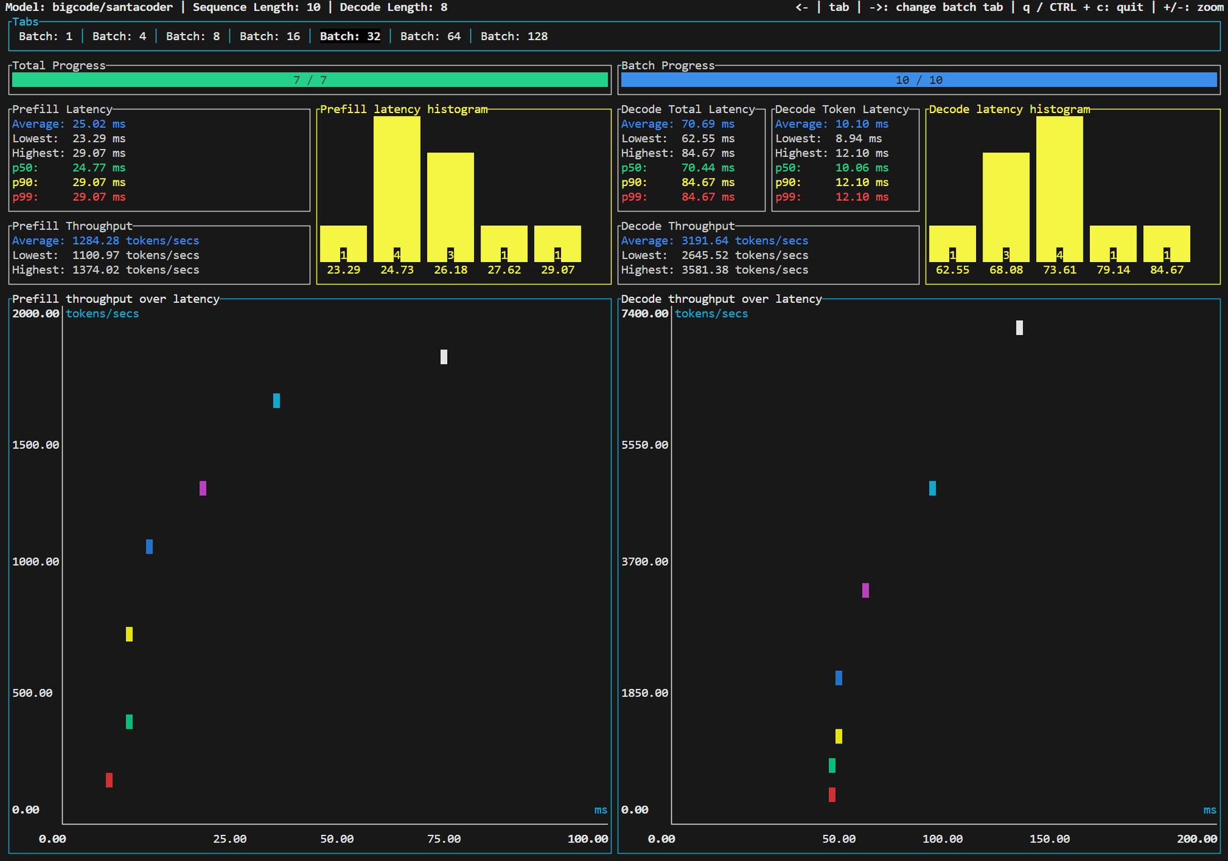This screenshot has width=1228, height=861.
Task: Click the '+/-: zoom' hint text
Action: click(x=1193, y=7)
